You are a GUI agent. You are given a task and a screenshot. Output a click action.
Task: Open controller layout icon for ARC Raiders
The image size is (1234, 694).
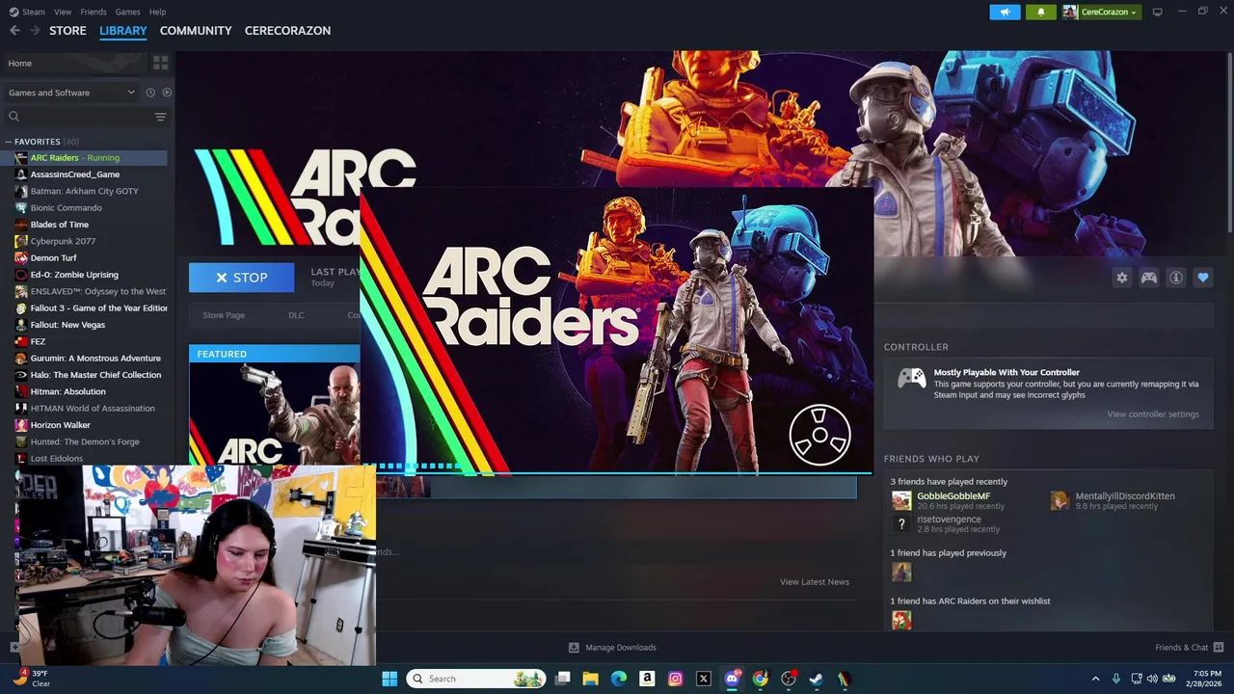(1149, 278)
